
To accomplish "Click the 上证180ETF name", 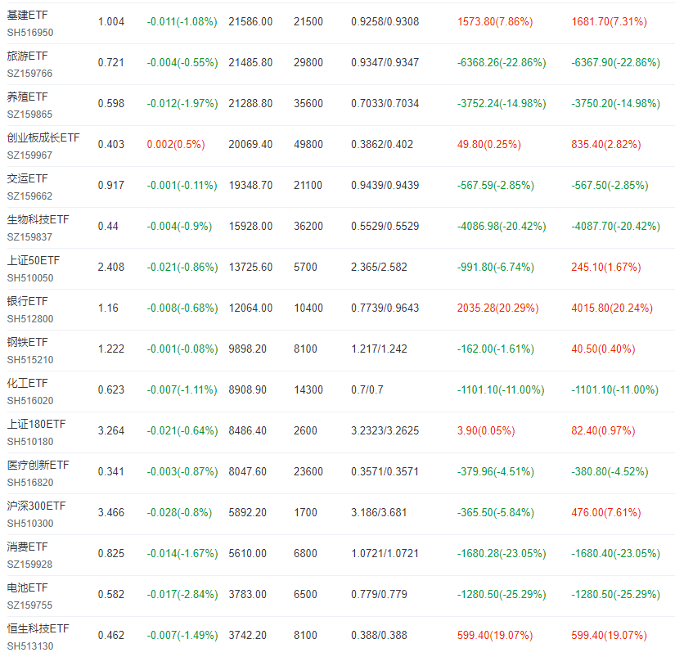I will [x=36, y=424].
